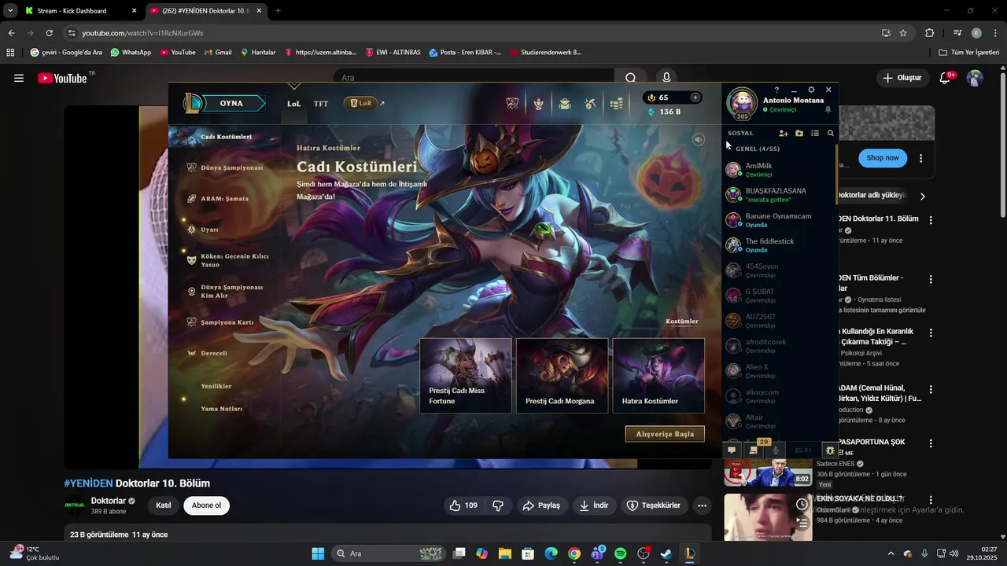Screen dimensions: 1007x566
Task: Open Prestij Cadı Morgana thumbnail
Action: (x=562, y=376)
